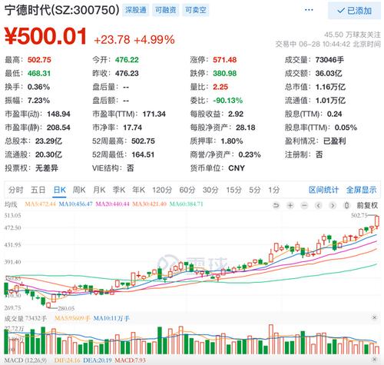
Task: Click the MACD (12,26,9) indicator label
Action: [x=25, y=360]
